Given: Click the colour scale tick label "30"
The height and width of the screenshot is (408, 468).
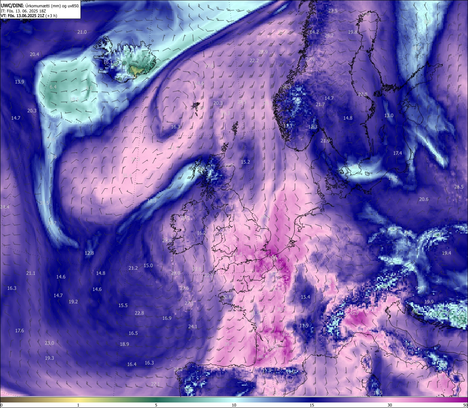Looking at the screenshot, I should [x=390, y=405].
